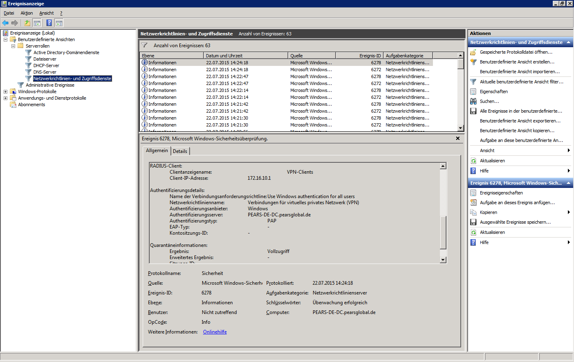Expand the Windows-Protokolle tree node

coord(5,92)
